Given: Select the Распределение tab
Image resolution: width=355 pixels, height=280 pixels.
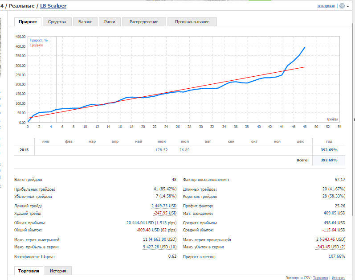Looking at the screenshot, I should (x=144, y=22).
